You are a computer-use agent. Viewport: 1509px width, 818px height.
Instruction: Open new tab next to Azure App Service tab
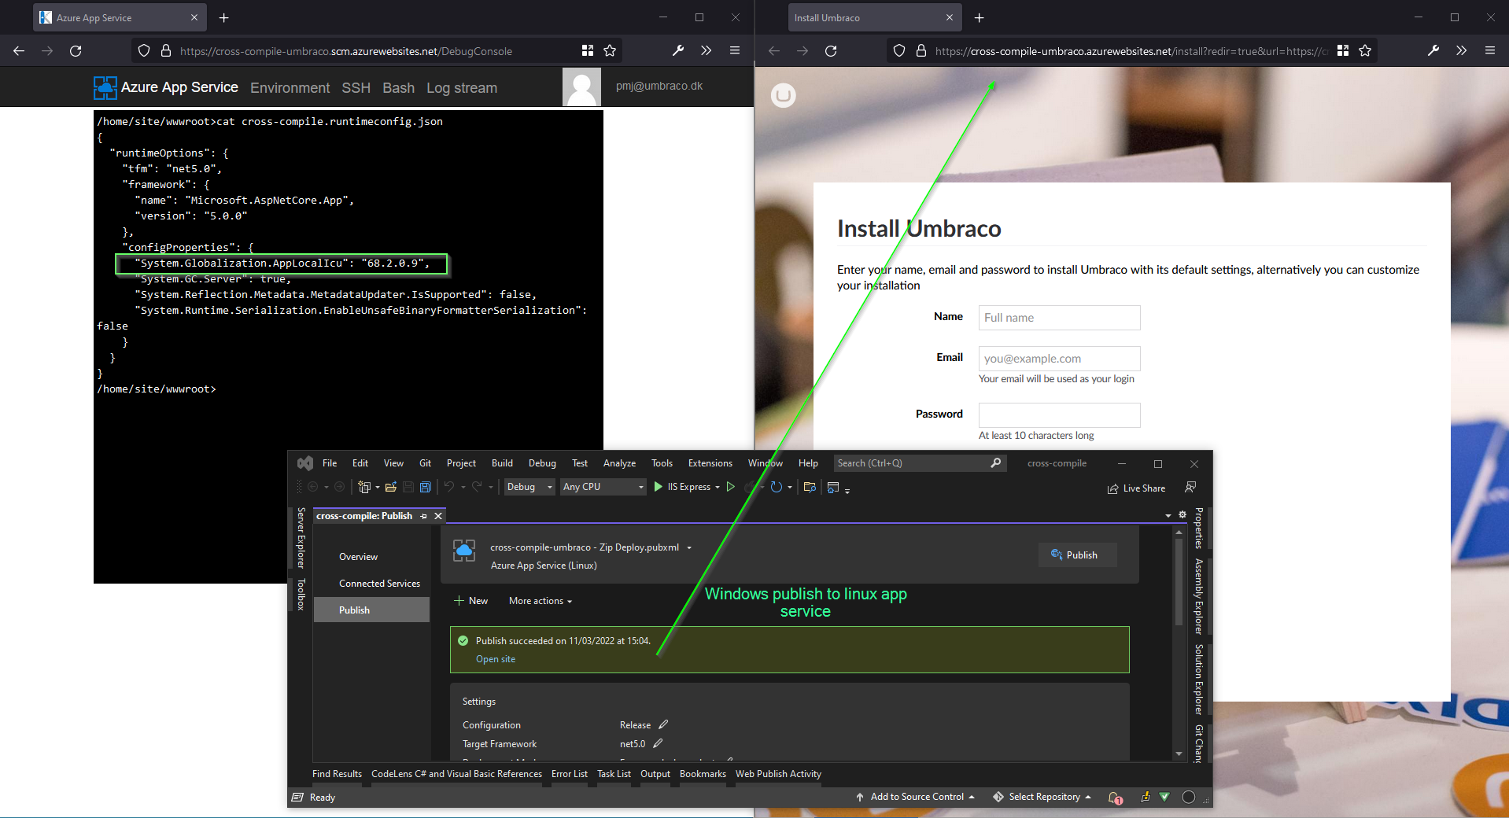click(224, 17)
